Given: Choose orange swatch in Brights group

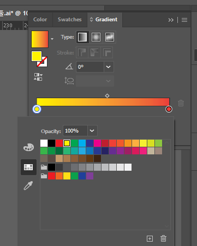Looking at the screenshot, I should tap(59, 176).
